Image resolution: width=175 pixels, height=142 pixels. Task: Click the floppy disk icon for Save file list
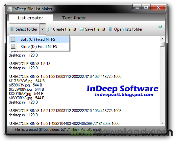pyautogui.click(x=82, y=29)
